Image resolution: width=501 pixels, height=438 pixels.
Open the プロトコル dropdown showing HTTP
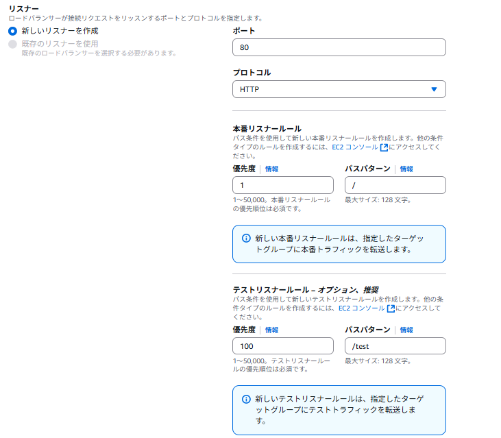click(339, 89)
